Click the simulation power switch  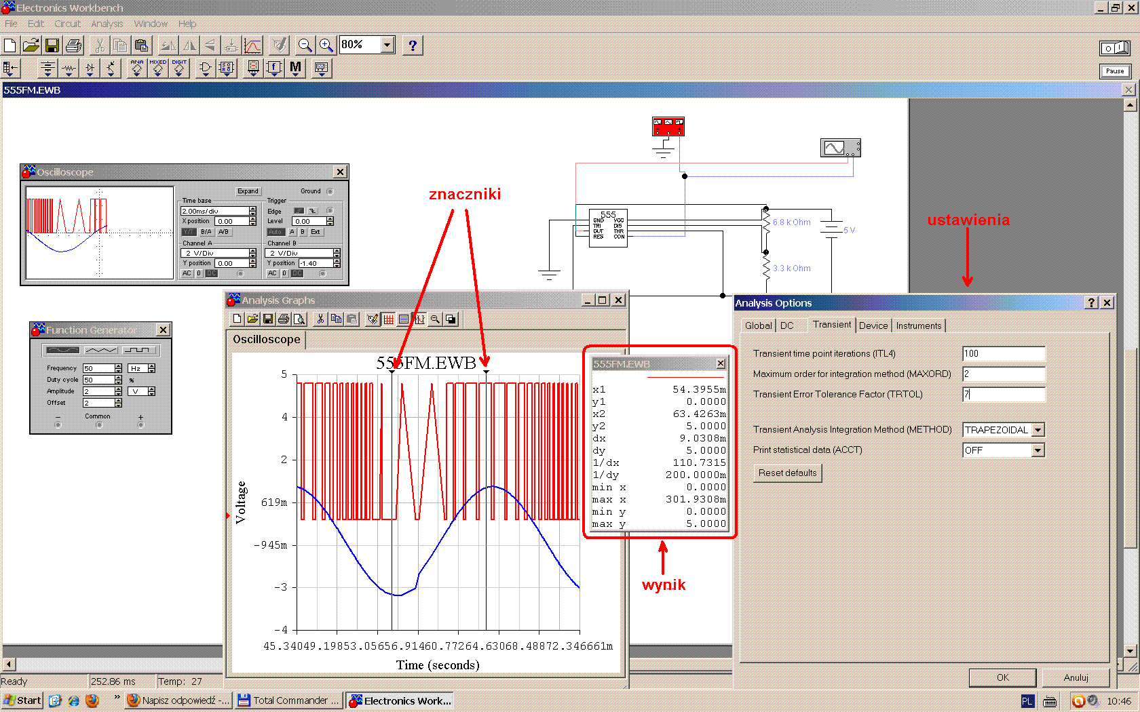[1114, 48]
